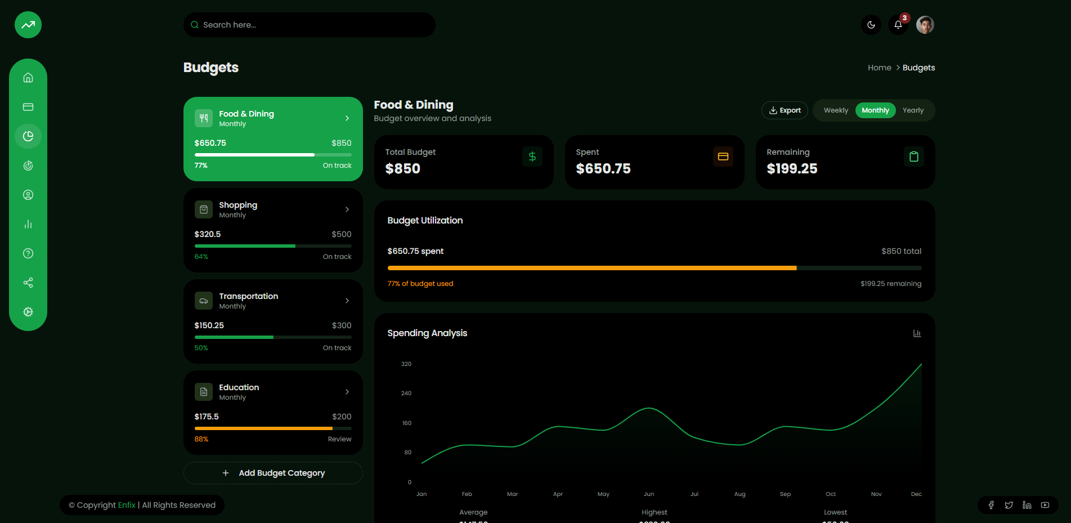Open the Home icon in sidebar
The height and width of the screenshot is (523, 1071).
tap(28, 78)
